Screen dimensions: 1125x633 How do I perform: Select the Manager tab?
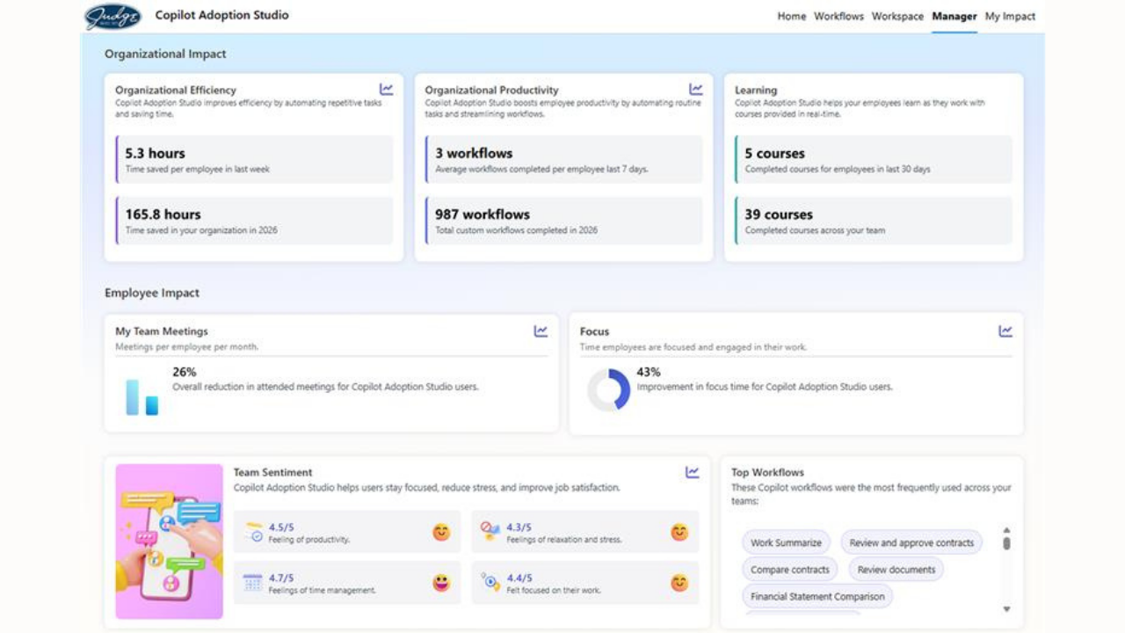tap(954, 16)
